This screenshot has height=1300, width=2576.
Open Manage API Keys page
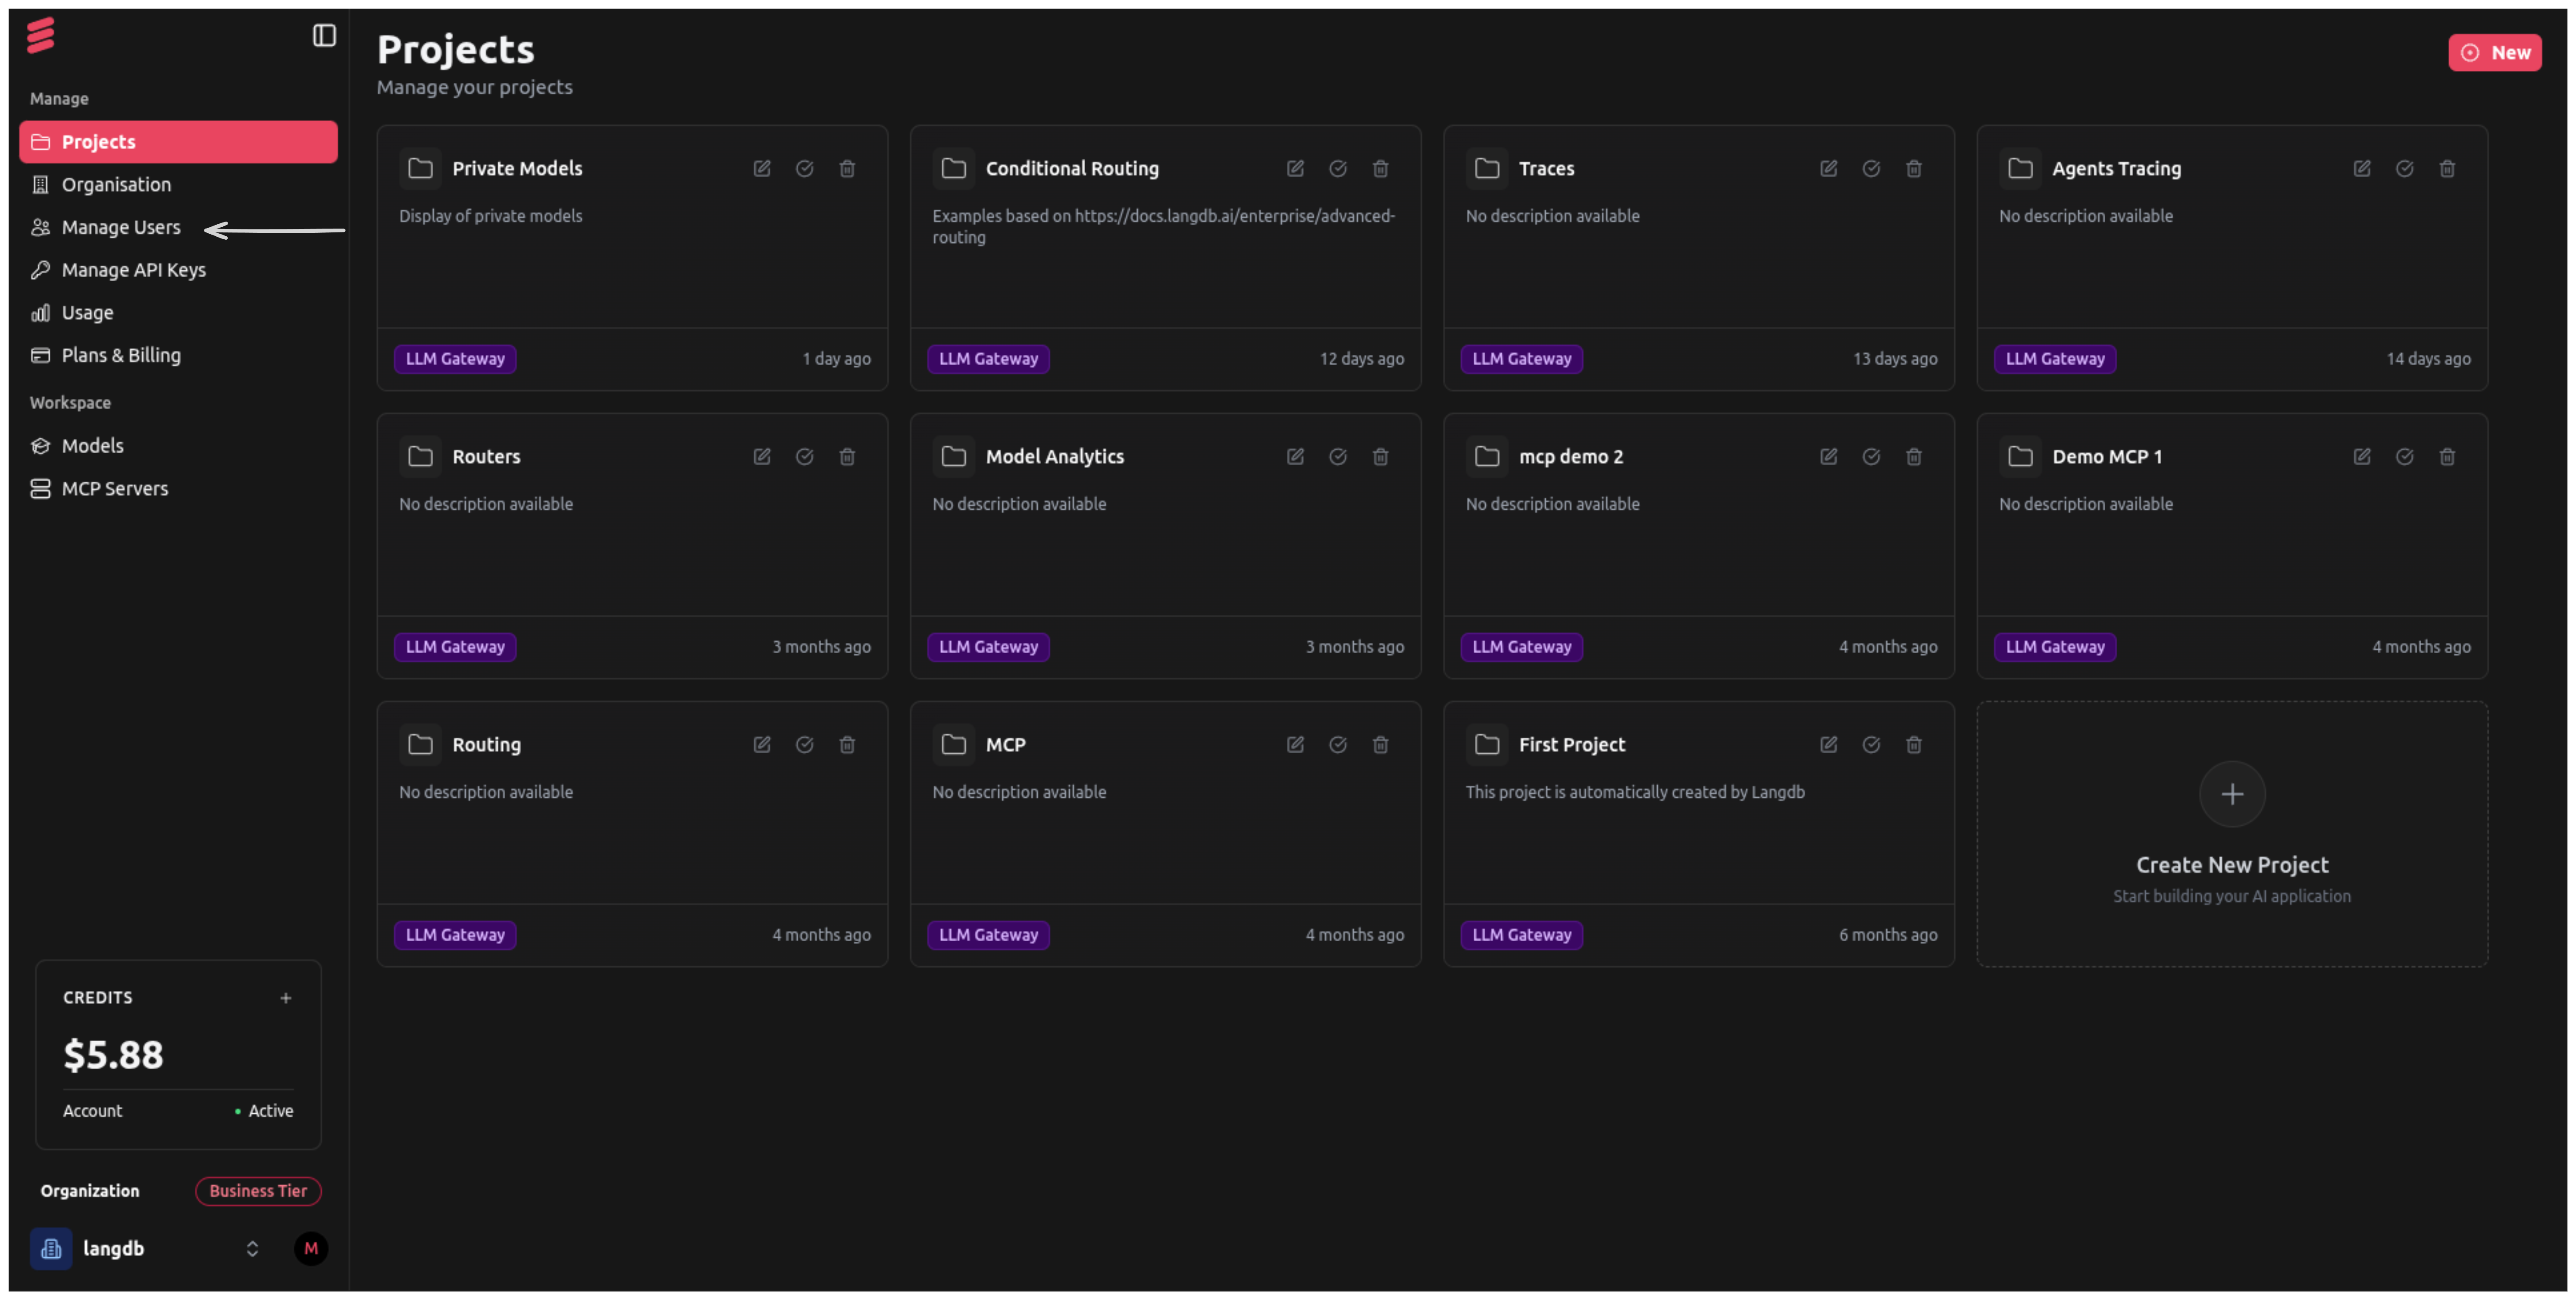pyautogui.click(x=133, y=270)
